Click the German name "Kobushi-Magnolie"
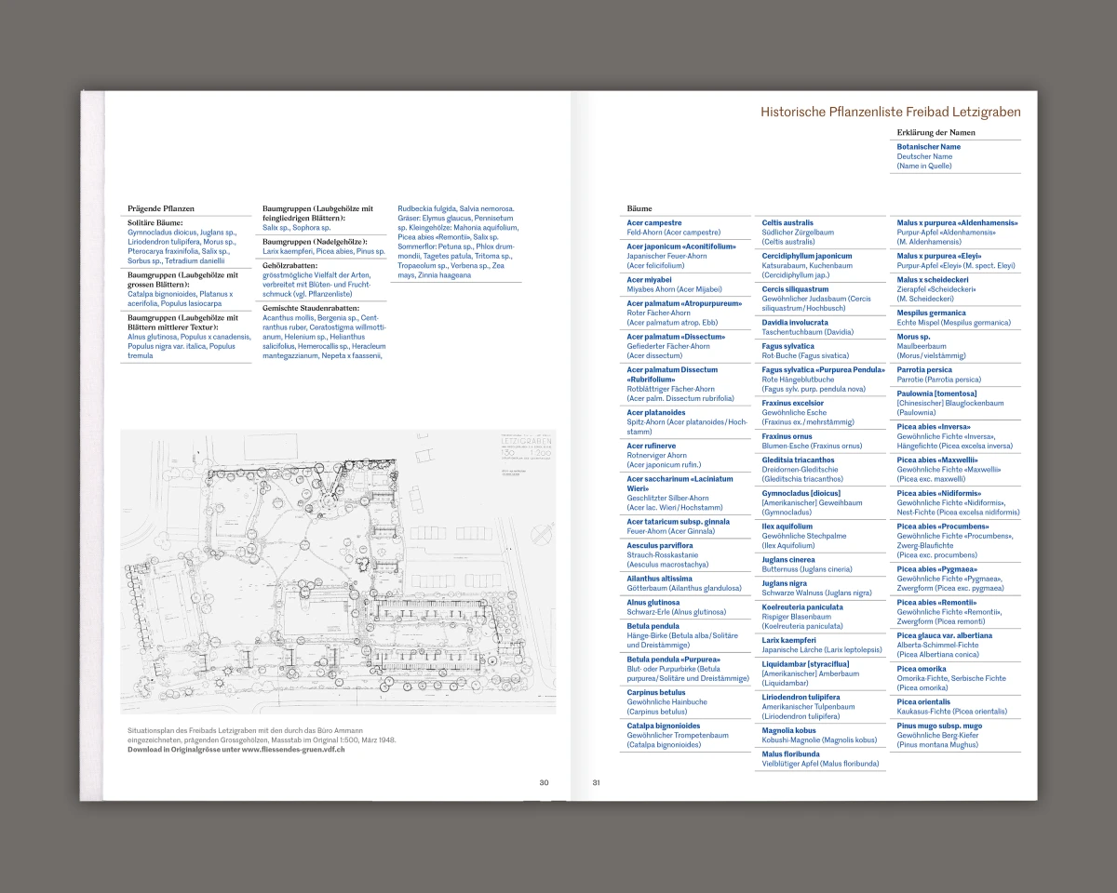The width and height of the screenshot is (1117, 893). click(790, 740)
